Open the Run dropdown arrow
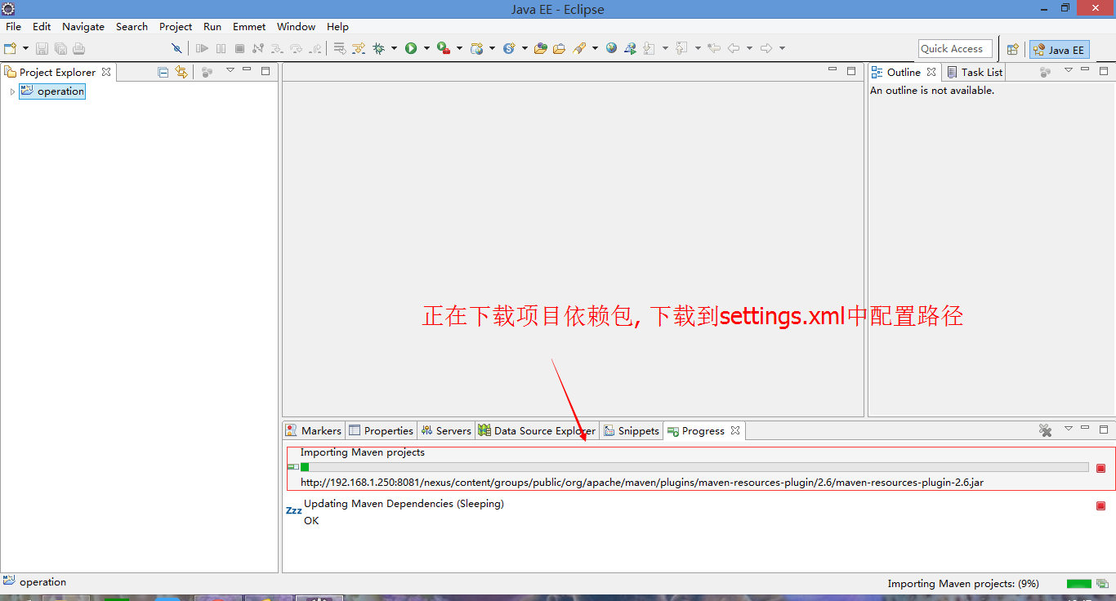Image resolution: width=1116 pixels, height=601 pixels. pyautogui.click(x=426, y=49)
